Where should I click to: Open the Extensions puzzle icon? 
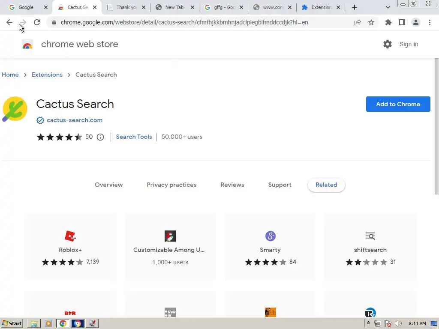pyautogui.click(x=388, y=22)
